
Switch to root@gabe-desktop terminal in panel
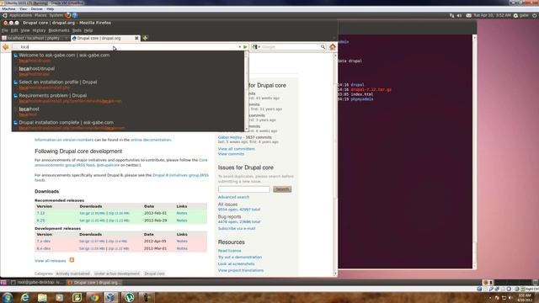pyautogui.click(x=37, y=283)
